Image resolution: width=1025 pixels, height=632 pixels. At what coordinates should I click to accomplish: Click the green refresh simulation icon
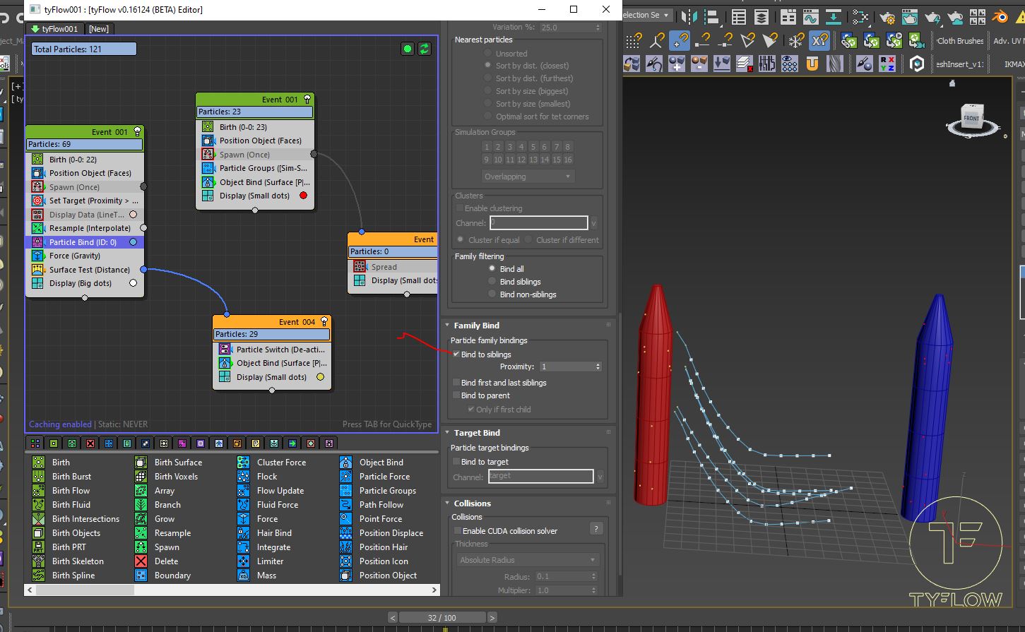tap(424, 49)
